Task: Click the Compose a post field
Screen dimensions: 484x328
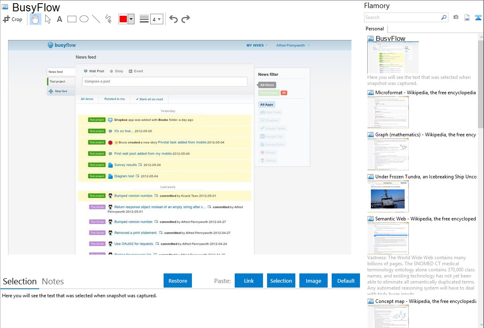Action: pos(164,82)
